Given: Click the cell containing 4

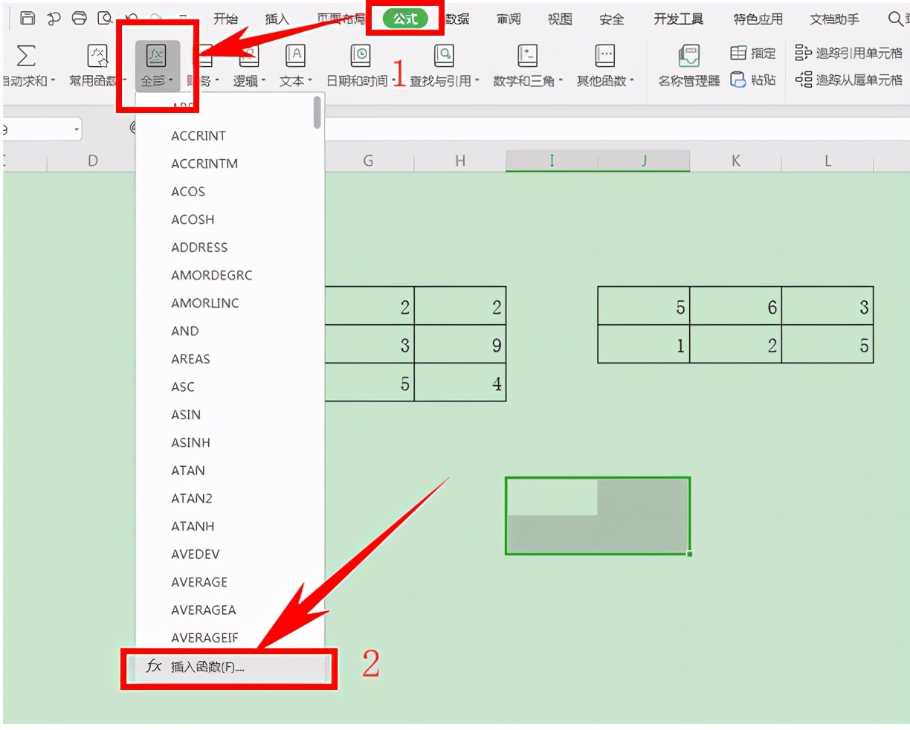Looking at the screenshot, I should click(460, 383).
